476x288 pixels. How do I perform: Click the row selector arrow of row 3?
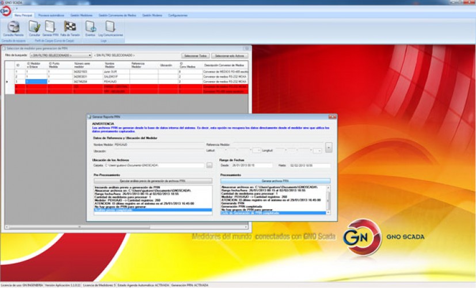7,81
